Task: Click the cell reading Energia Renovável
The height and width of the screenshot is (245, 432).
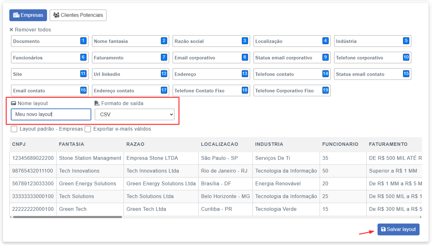Action: (286, 184)
